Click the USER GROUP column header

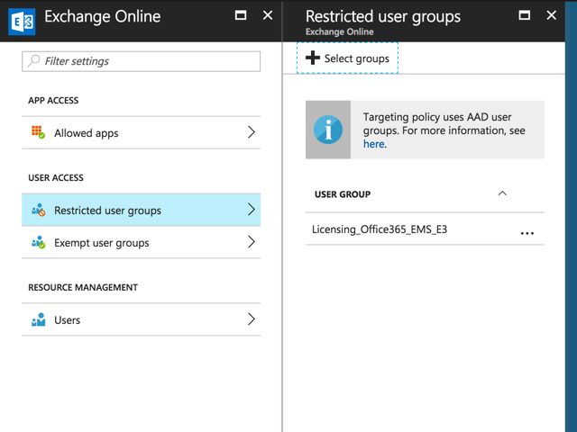[343, 194]
